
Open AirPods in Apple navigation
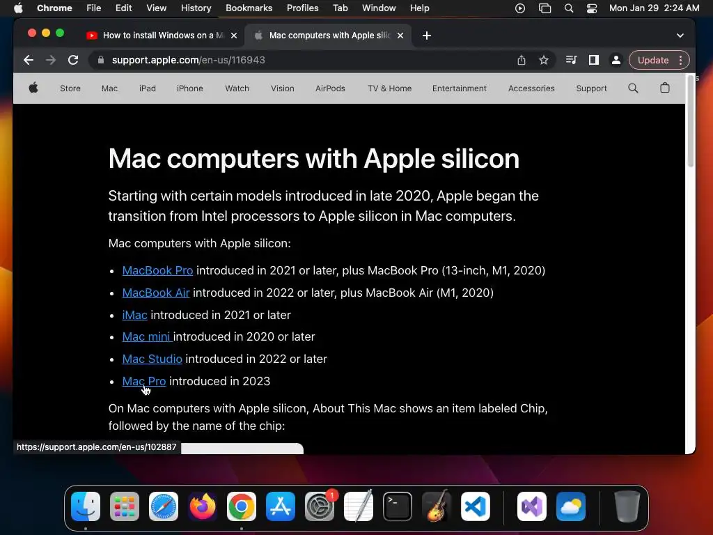(x=330, y=88)
